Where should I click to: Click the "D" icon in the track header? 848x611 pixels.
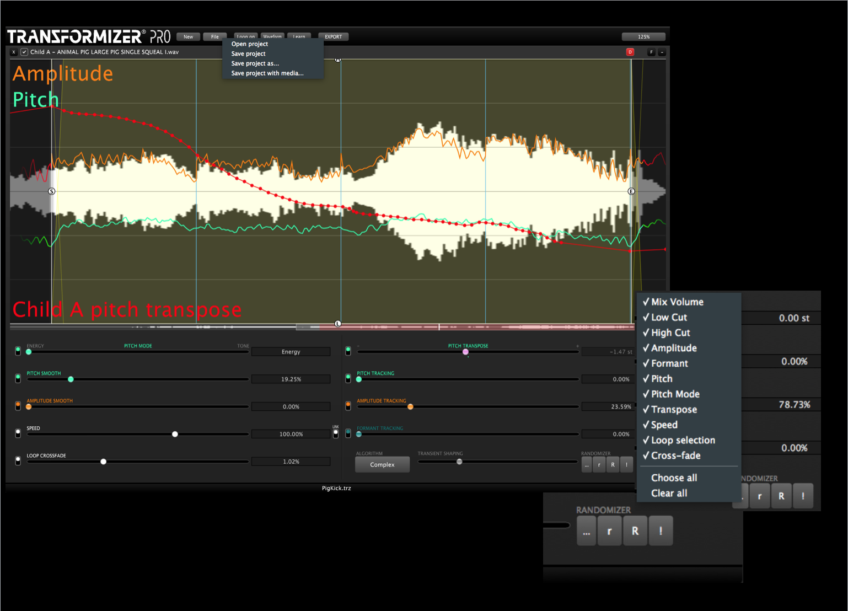(631, 52)
